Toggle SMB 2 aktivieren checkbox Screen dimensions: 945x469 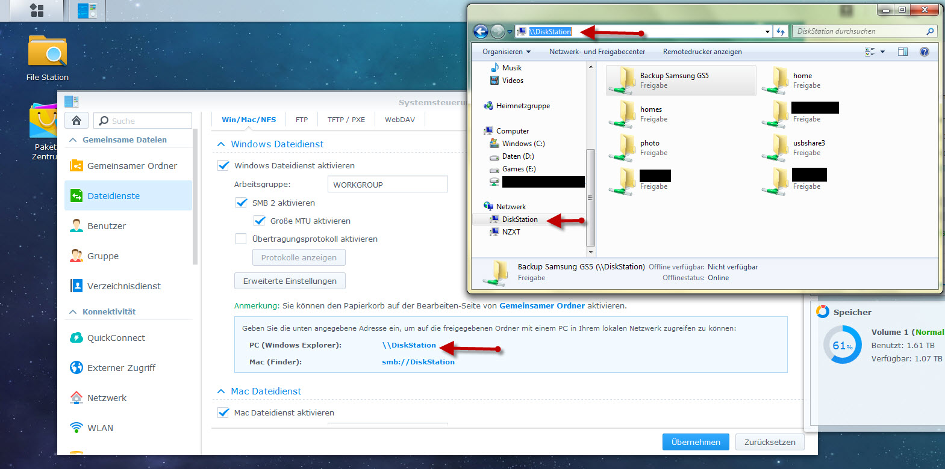point(242,203)
